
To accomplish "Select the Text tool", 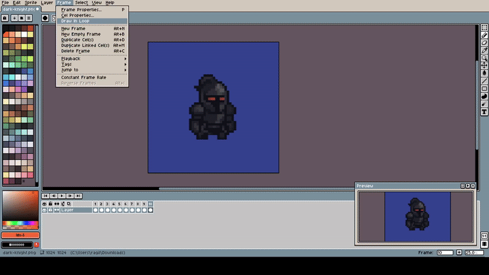I will [x=484, y=112].
